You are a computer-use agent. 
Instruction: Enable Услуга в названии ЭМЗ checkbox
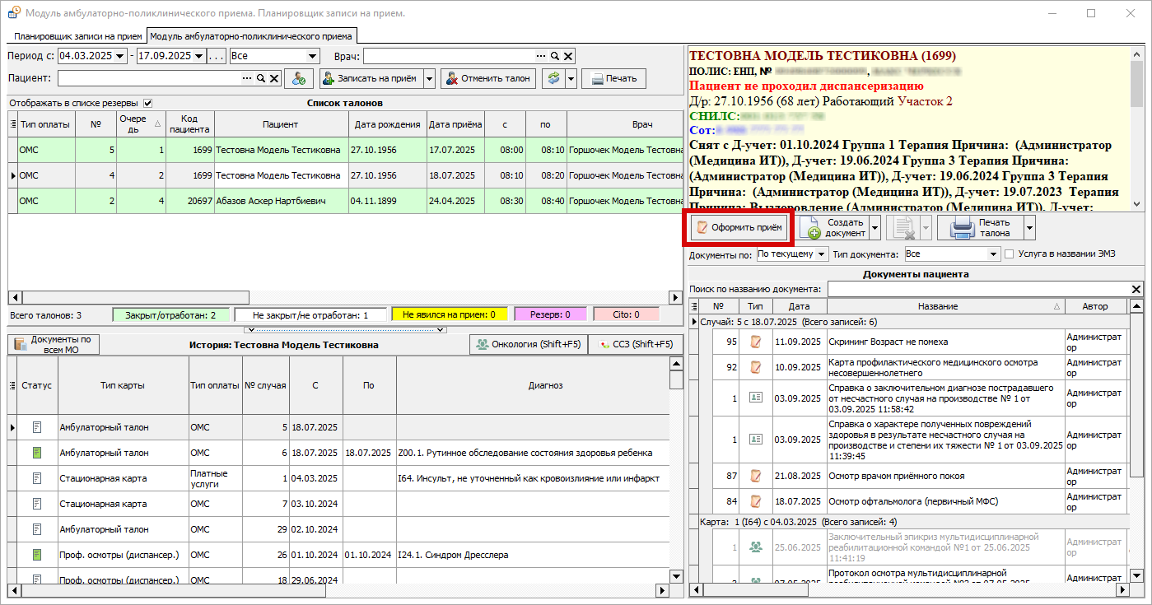click(x=1009, y=254)
